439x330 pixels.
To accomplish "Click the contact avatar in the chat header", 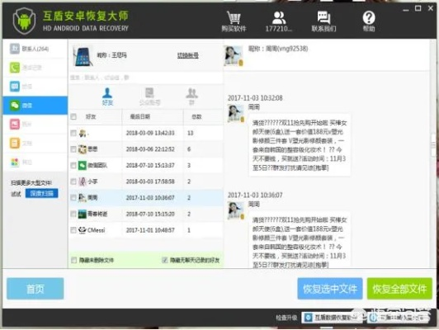I will click(x=234, y=56).
